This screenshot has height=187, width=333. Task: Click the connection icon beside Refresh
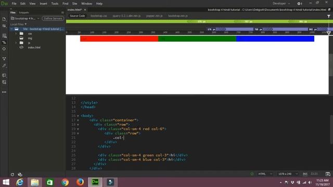tap(20, 175)
